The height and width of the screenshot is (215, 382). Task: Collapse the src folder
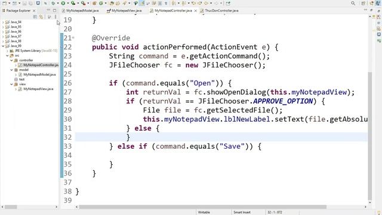click(7, 56)
